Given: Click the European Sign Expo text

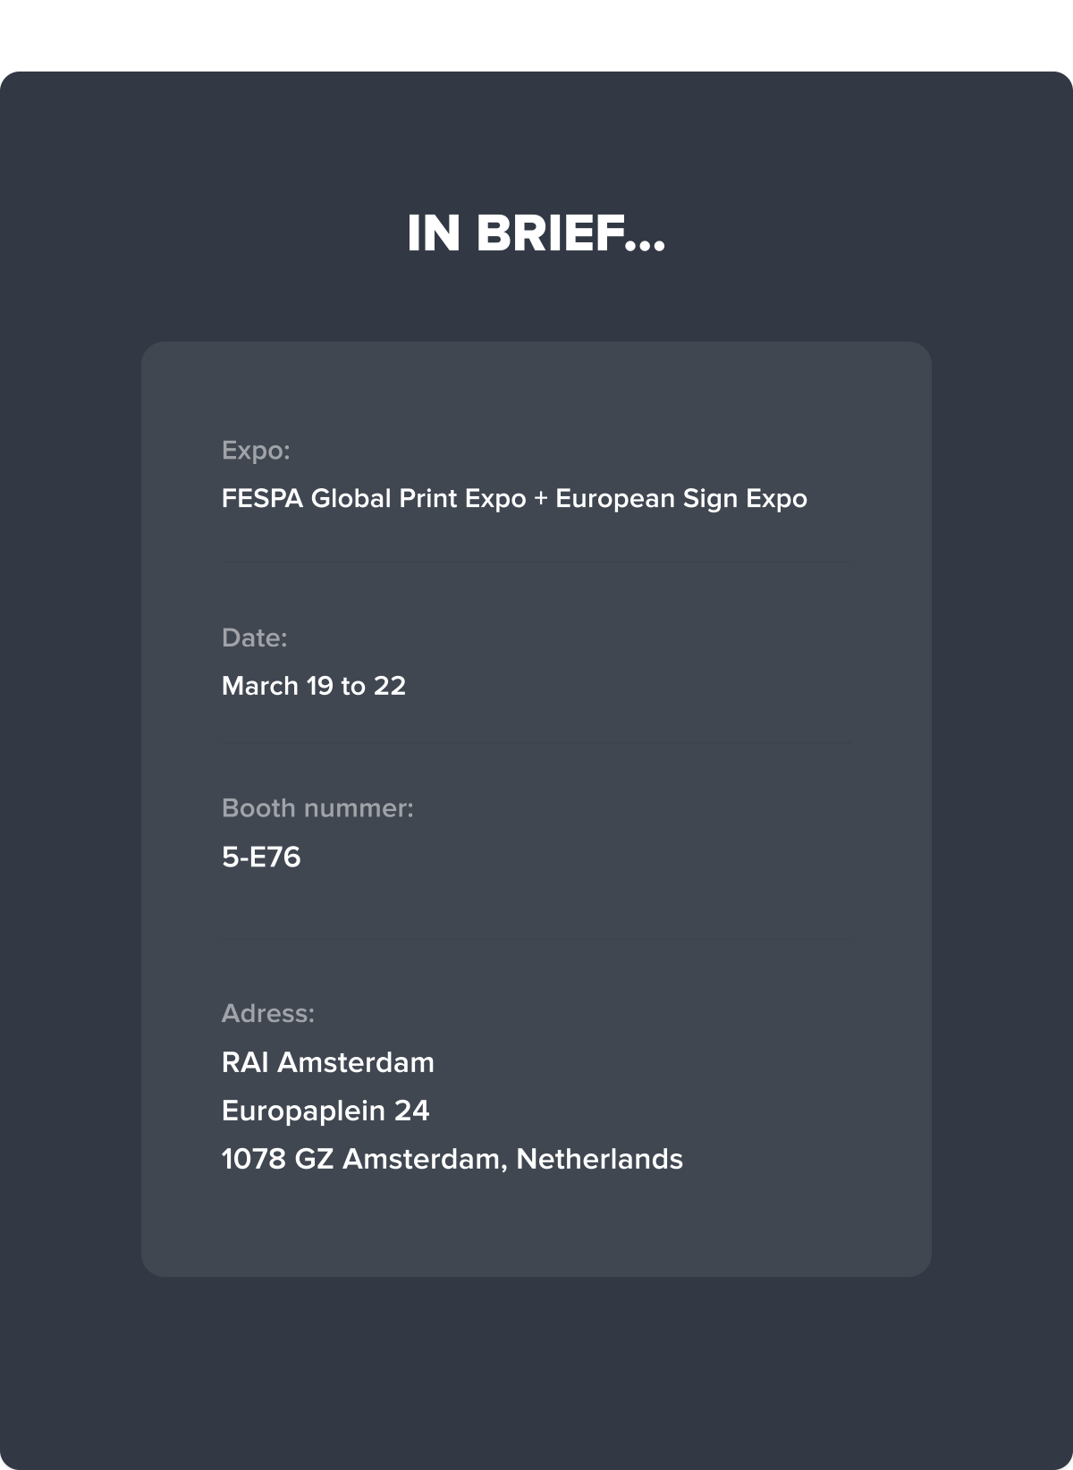Looking at the screenshot, I should [681, 498].
